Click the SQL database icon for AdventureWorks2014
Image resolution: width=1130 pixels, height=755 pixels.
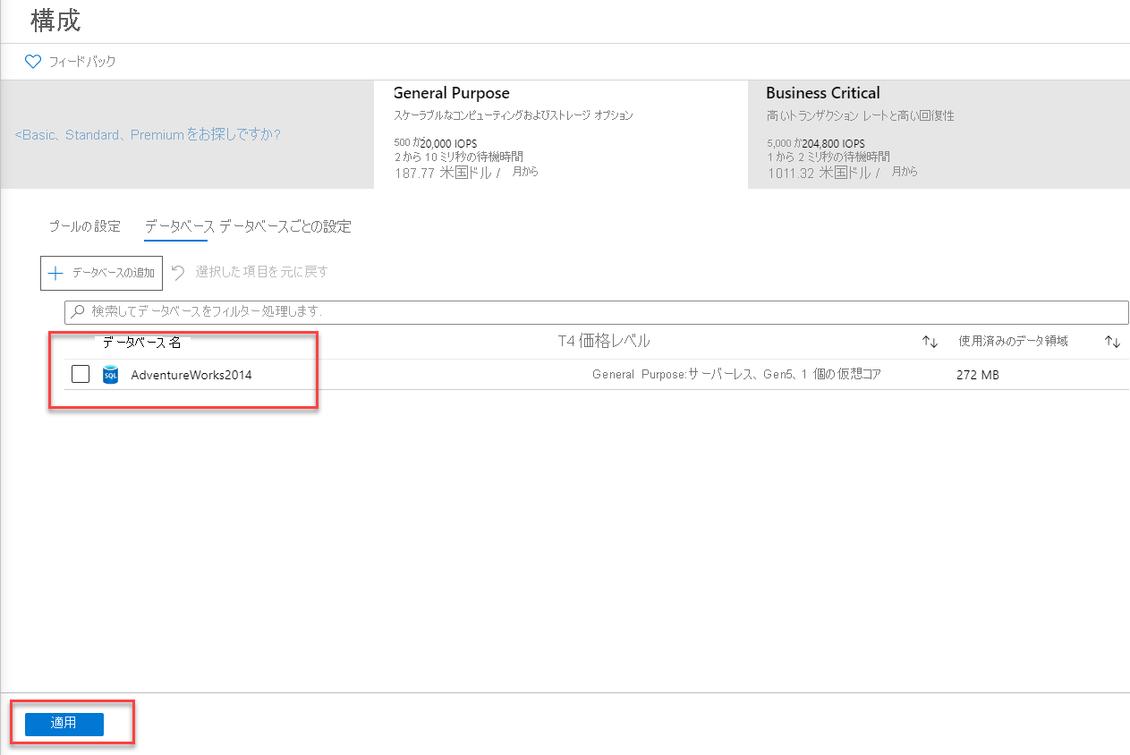pos(110,374)
